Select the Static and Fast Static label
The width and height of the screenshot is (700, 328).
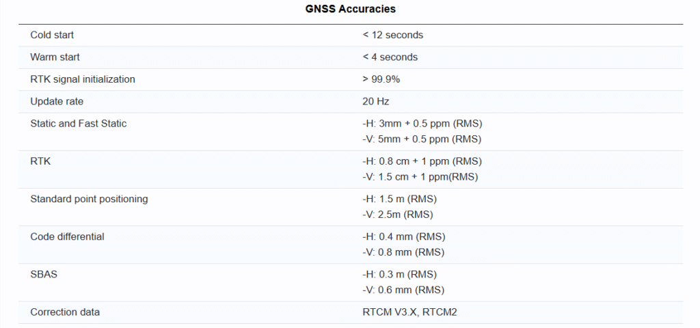click(79, 124)
